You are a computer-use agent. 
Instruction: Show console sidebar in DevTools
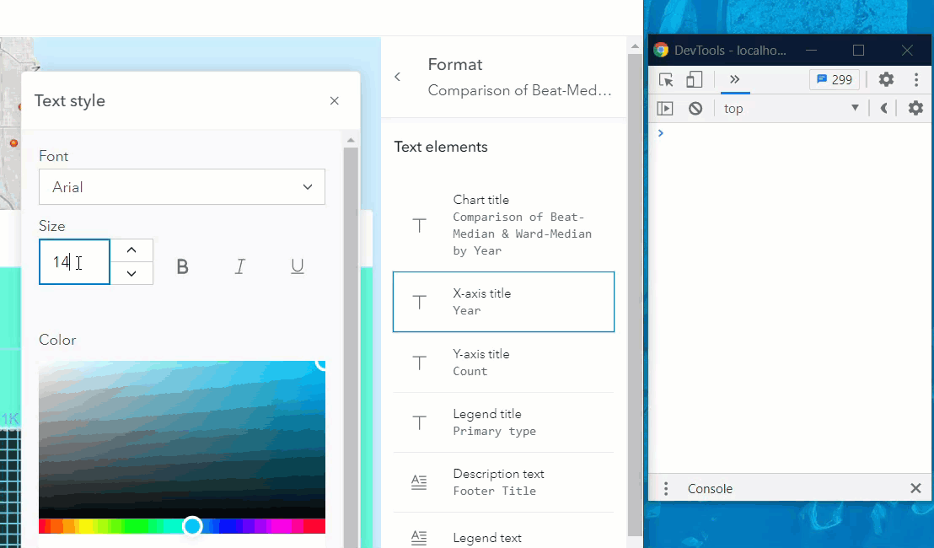(x=665, y=109)
